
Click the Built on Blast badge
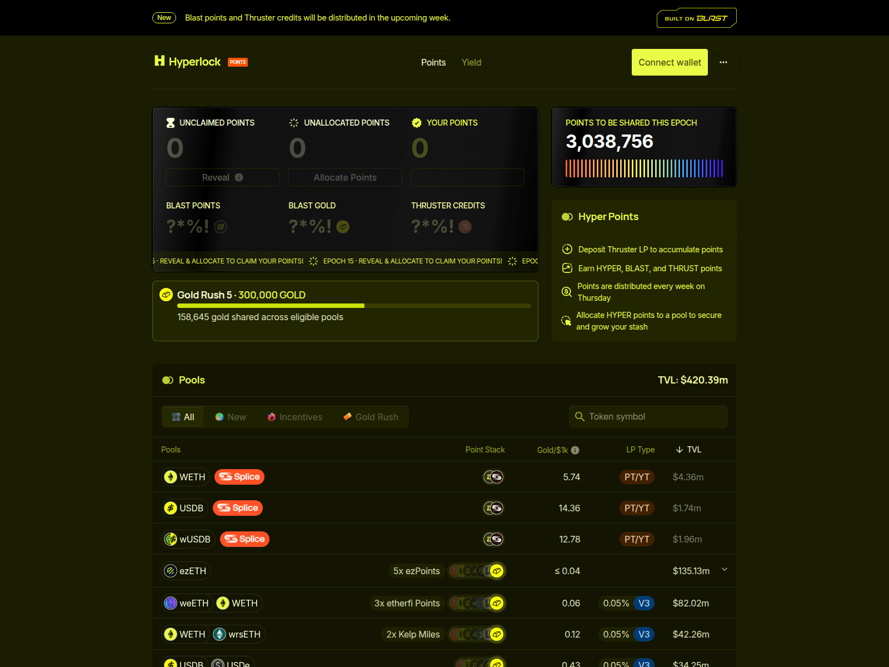tap(696, 17)
